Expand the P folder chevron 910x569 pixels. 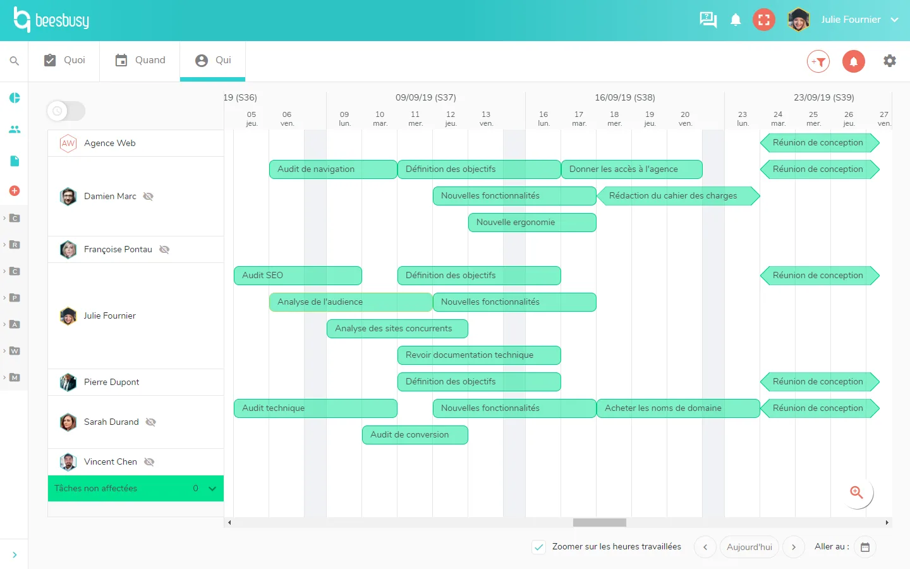coord(4,298)
